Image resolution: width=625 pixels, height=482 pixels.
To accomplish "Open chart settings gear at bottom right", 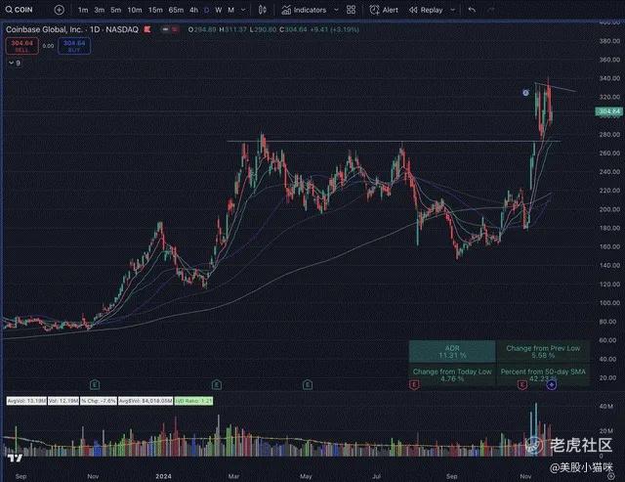I will point(610,476).
